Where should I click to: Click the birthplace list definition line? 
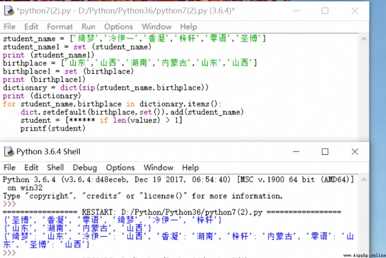click(130, 63)
